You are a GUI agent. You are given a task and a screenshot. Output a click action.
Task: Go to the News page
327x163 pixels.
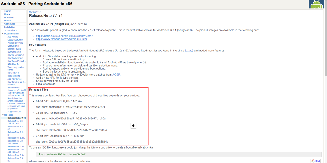(7, 14)
